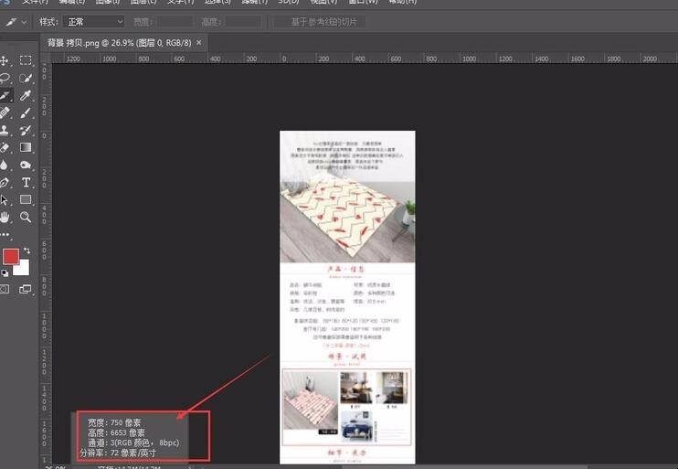The image size is (678, 469).
Task: Toggle Quick Mask mode
Action: point(5,290)
